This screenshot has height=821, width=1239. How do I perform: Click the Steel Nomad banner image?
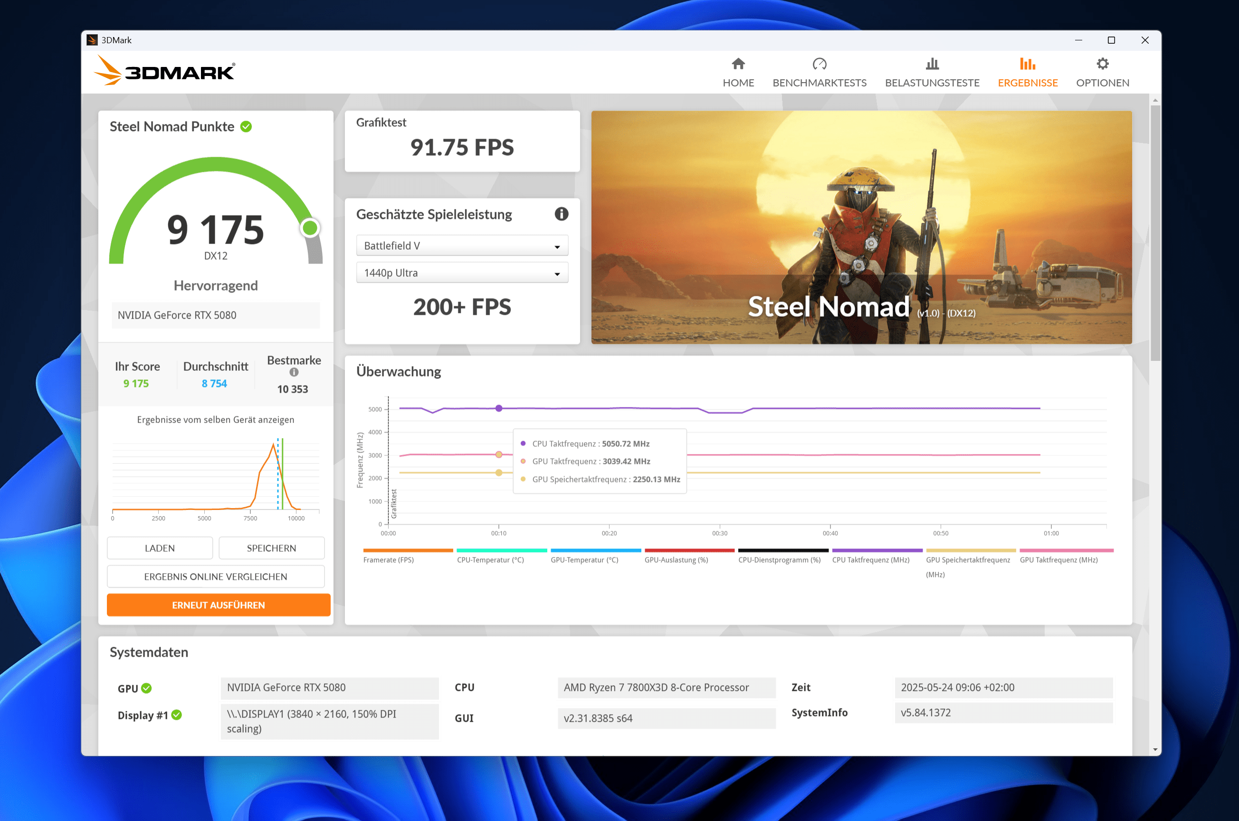(x=861, y=227)
